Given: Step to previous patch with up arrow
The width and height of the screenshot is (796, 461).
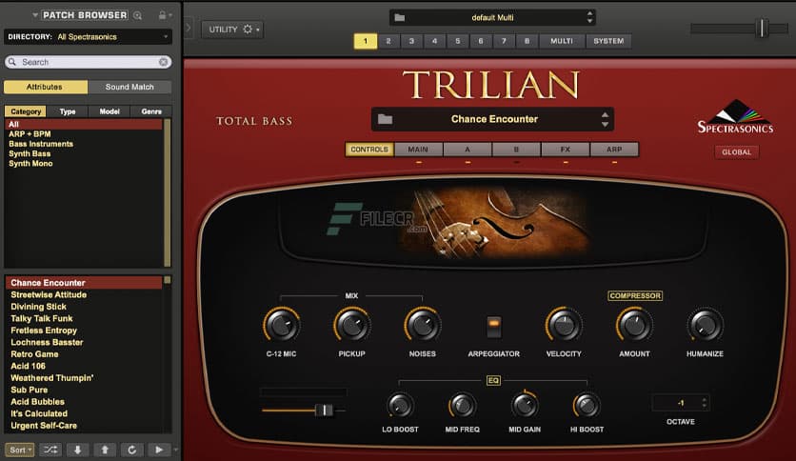Looking at the screenshot, I should pos(105,450).
